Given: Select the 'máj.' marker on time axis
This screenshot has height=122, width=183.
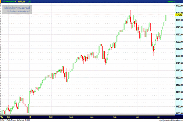Looking at the screenshot, I should point(115,117).
